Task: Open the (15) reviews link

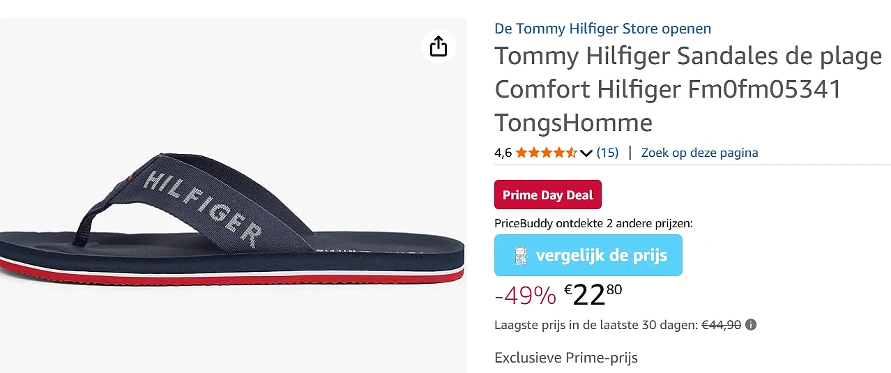Action: tap(607, 153)
